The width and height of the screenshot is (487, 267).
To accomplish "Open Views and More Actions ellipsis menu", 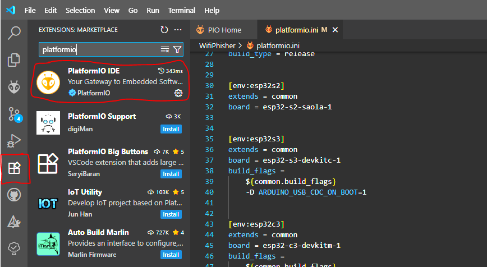I will [x=178, y=30].
